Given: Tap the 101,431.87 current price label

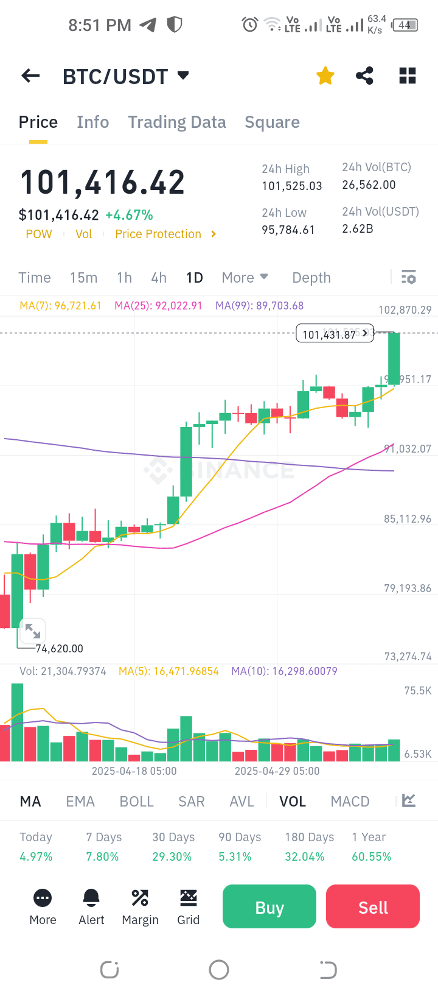Looking at the screenshot, I should click(335, 334).
